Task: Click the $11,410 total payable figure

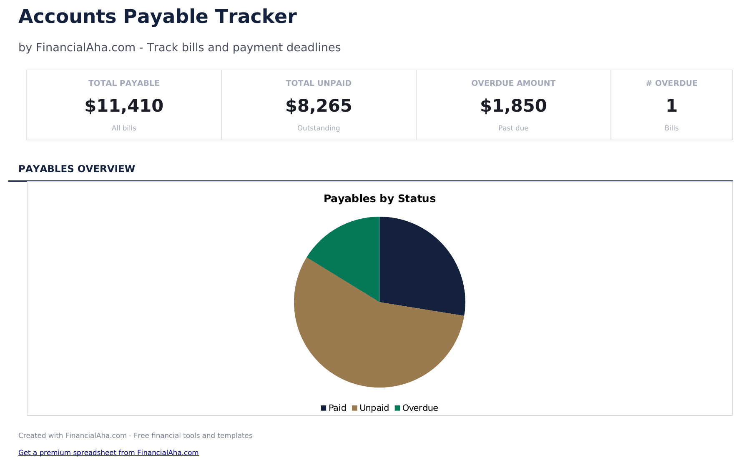Action: [x=123, y=106]
